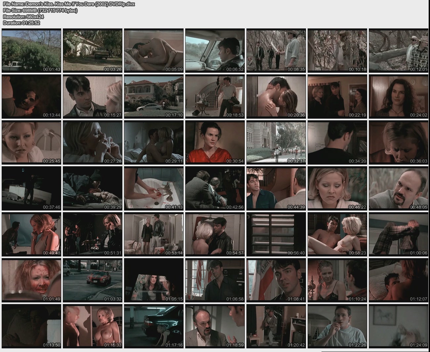
Task: Click the parking garage frame at 01:17:16
Action: pyautogui.click(x=154, y=327)
